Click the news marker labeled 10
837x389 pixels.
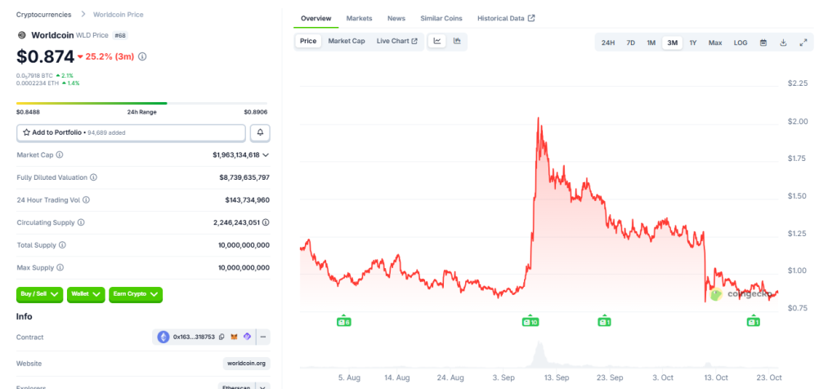530,321
